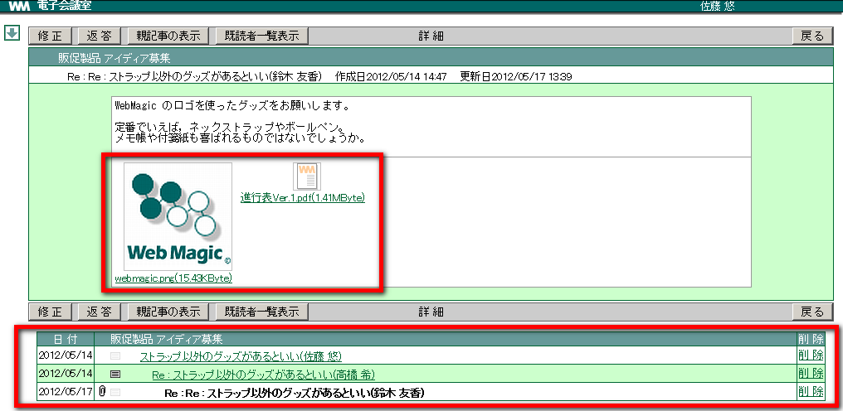Click the 2012/05/17 date cell
This screenshot has height=411, width=843.
pos(66,393)
